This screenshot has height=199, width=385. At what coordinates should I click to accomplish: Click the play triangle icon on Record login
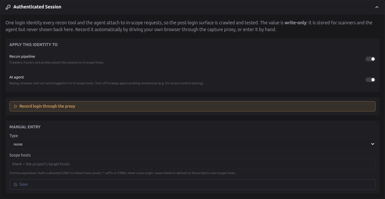click(16, 106)
